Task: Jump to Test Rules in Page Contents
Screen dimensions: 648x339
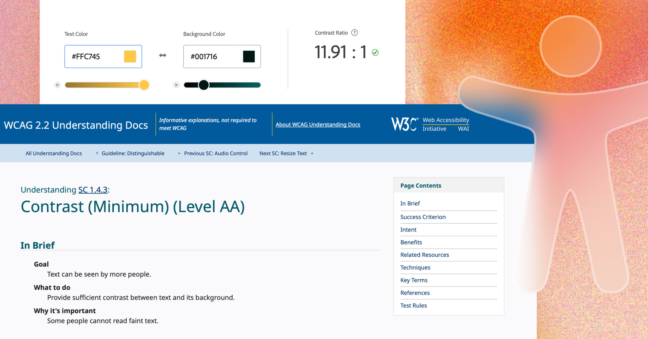Action: click(414, 306)
